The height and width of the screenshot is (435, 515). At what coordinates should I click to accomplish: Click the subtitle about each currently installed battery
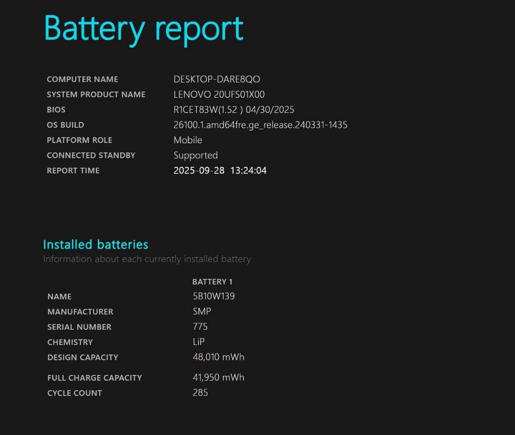tap(147, 259)
